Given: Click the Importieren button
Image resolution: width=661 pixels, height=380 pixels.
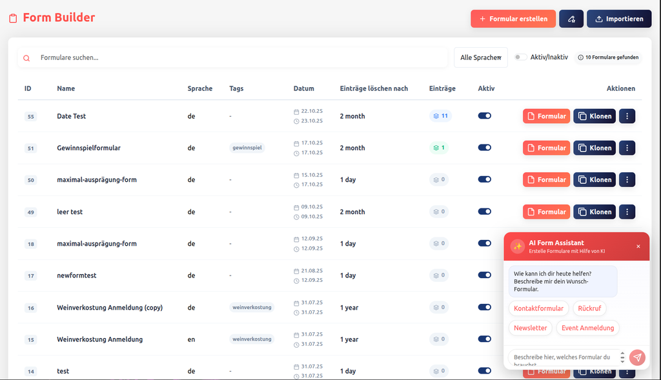Looking at the screenshot, I should [619, 19].
